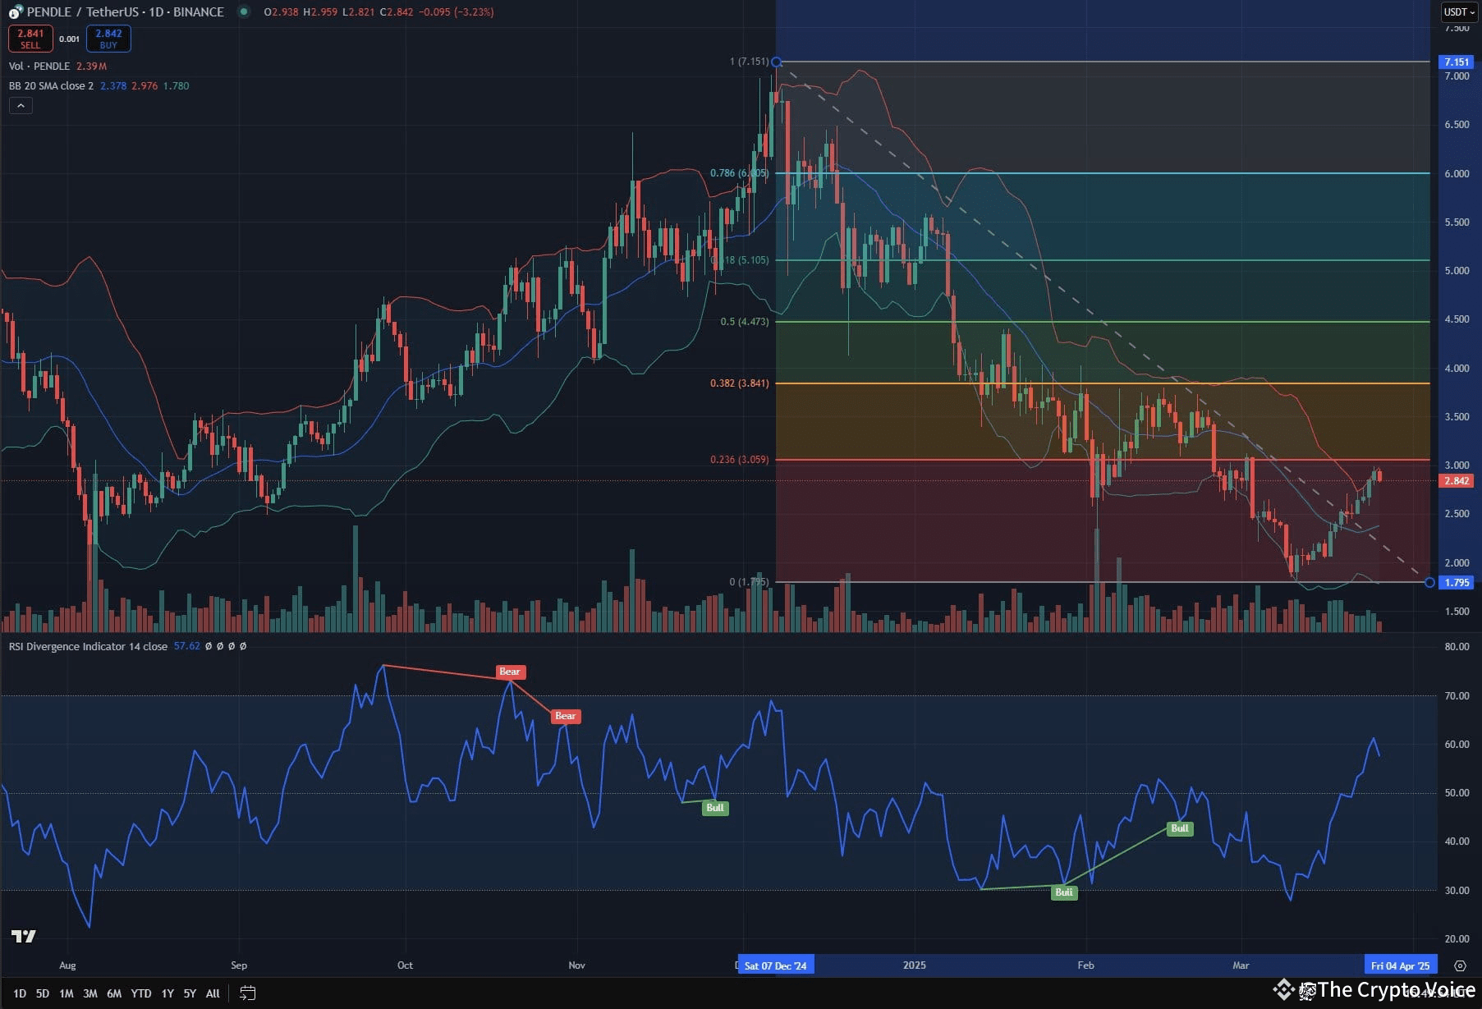
Task: Select the 1Y time range
Action: [x=167, y=993]
